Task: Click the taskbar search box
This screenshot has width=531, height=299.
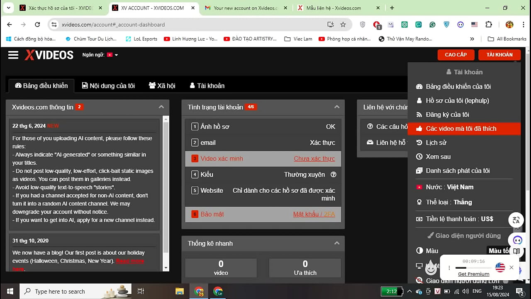Action: [x=76, y=291]
